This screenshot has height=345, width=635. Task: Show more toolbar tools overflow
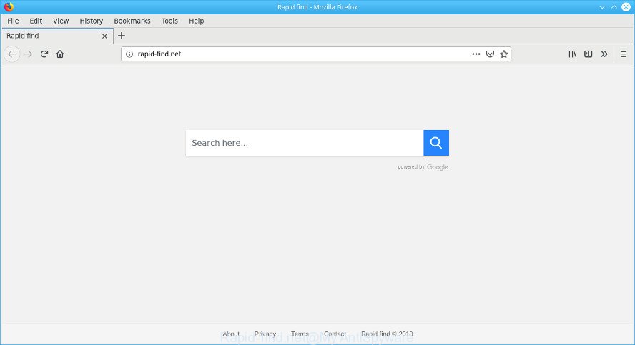click(604, 54)
